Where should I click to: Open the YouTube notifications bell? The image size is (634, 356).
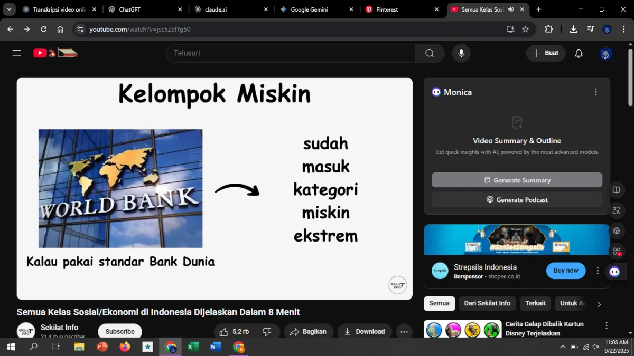tap(579, 53)
